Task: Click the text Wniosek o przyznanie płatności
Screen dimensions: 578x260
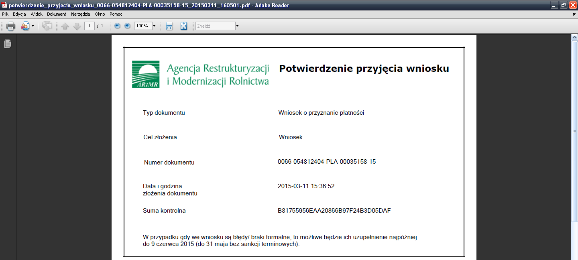Action: point(321,113)
